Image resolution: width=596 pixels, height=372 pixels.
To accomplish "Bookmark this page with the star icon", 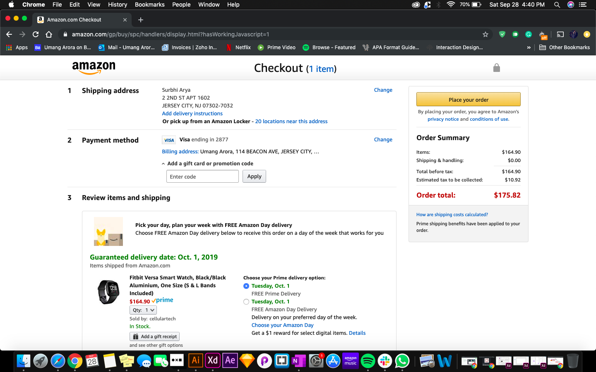I will (485, 34).
